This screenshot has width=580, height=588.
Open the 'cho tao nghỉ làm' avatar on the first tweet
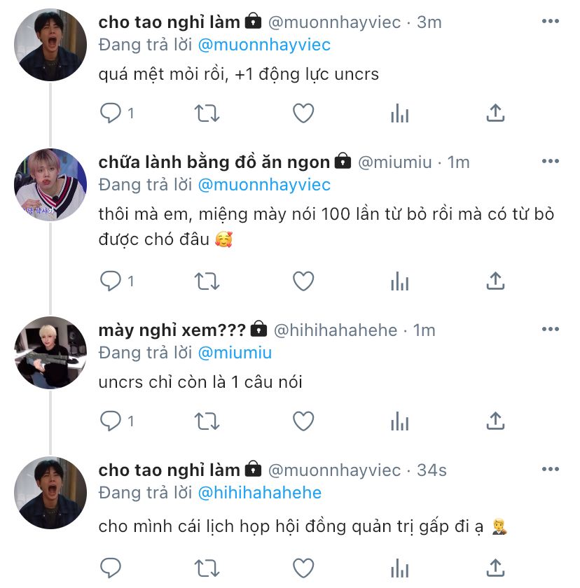pyautogui.click(x=50, y=45)
